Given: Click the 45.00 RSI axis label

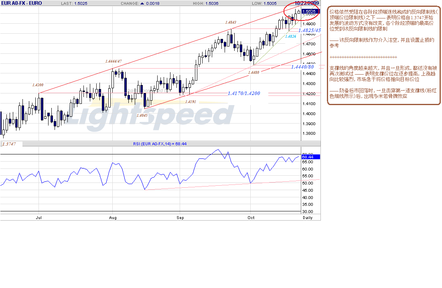Looking at the screenshot, I should click(x=308, y=191).
